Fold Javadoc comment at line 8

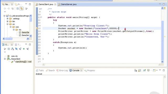[x=41, y=9]
